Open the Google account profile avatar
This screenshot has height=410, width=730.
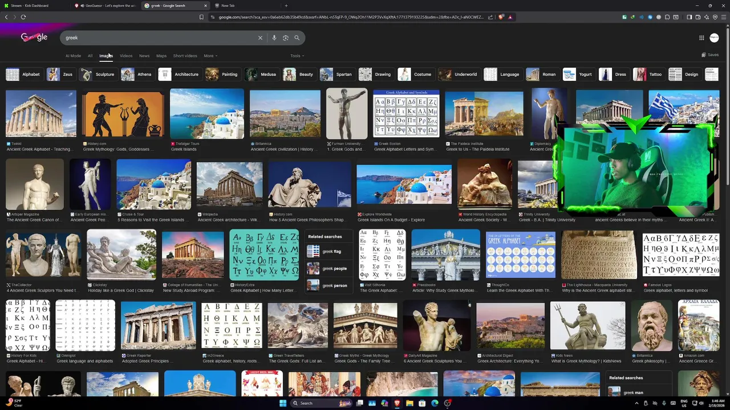pyautogui.click(x=714, y=38)
